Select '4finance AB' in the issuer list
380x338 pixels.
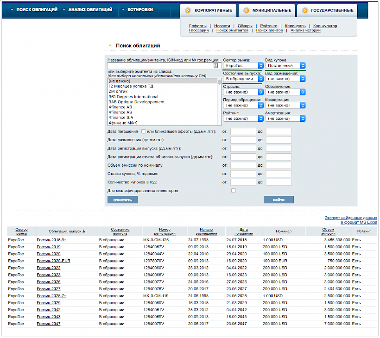point(120,107)
